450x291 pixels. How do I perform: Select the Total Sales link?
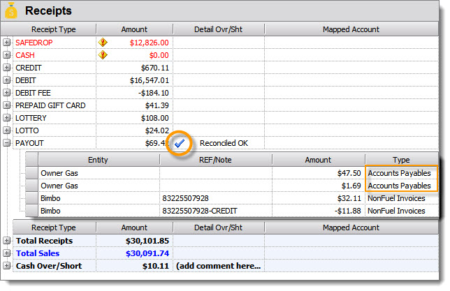(x=39, y=253)
